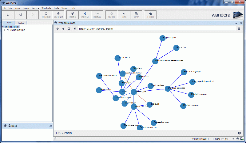Screen dimensions: 246x143
Task: Go back in the embedded browser
Action: click(57, 29)
